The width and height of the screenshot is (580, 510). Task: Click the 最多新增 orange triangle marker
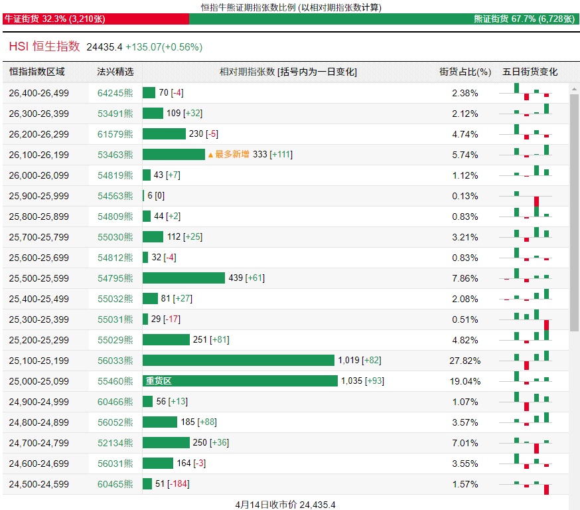[x=211, y=155]
